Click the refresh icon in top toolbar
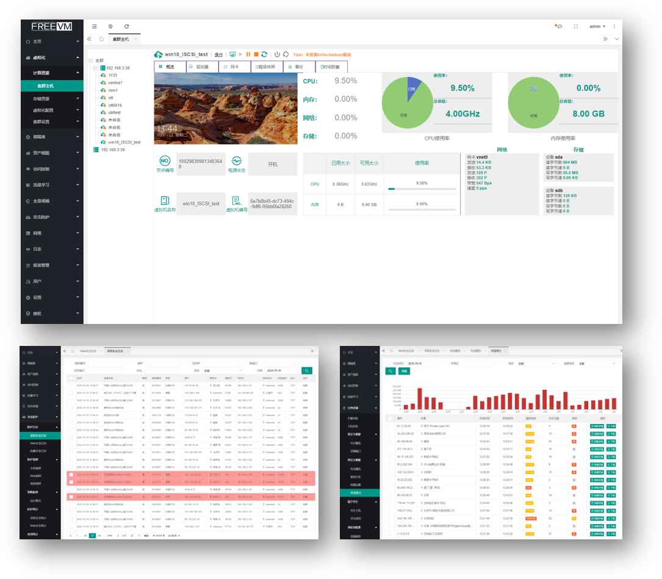The height and width of the screenshot is (579, 662). click(126, 26)
